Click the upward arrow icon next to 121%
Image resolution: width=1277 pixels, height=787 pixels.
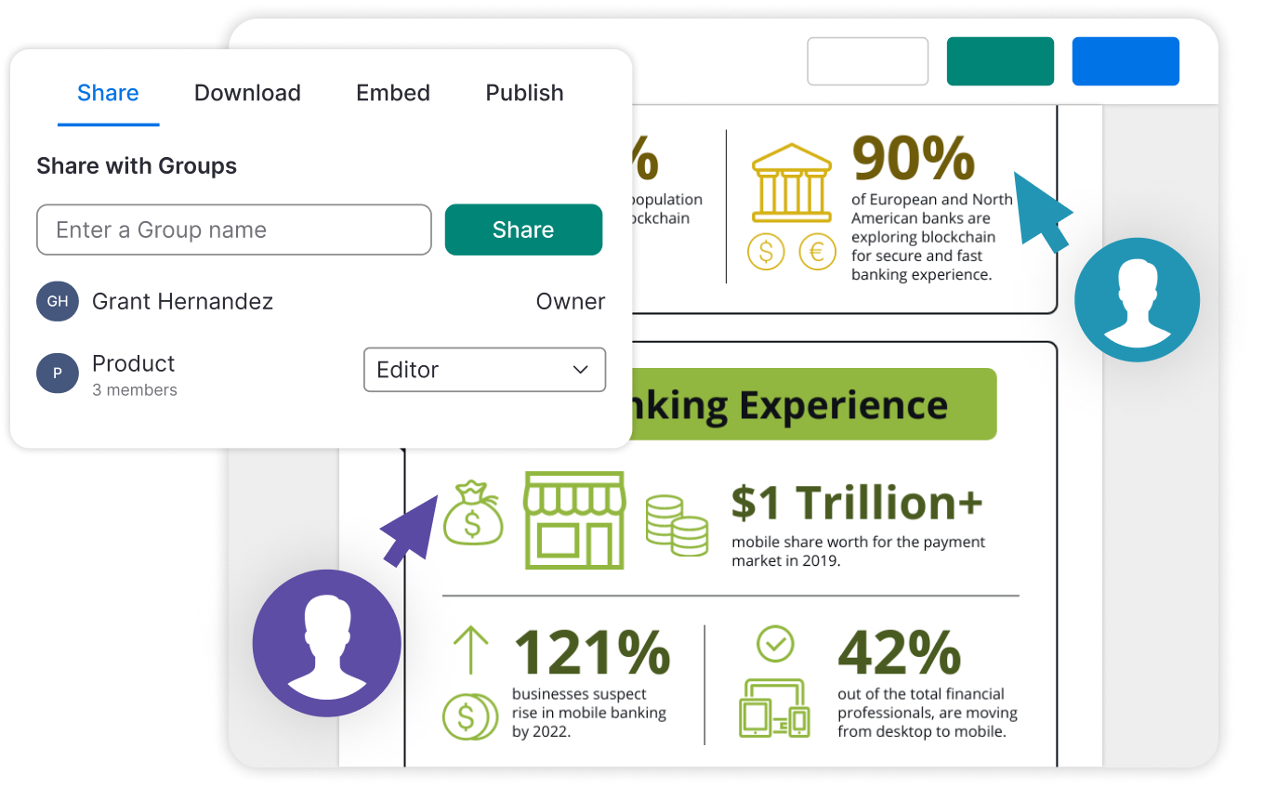(472, 650)
